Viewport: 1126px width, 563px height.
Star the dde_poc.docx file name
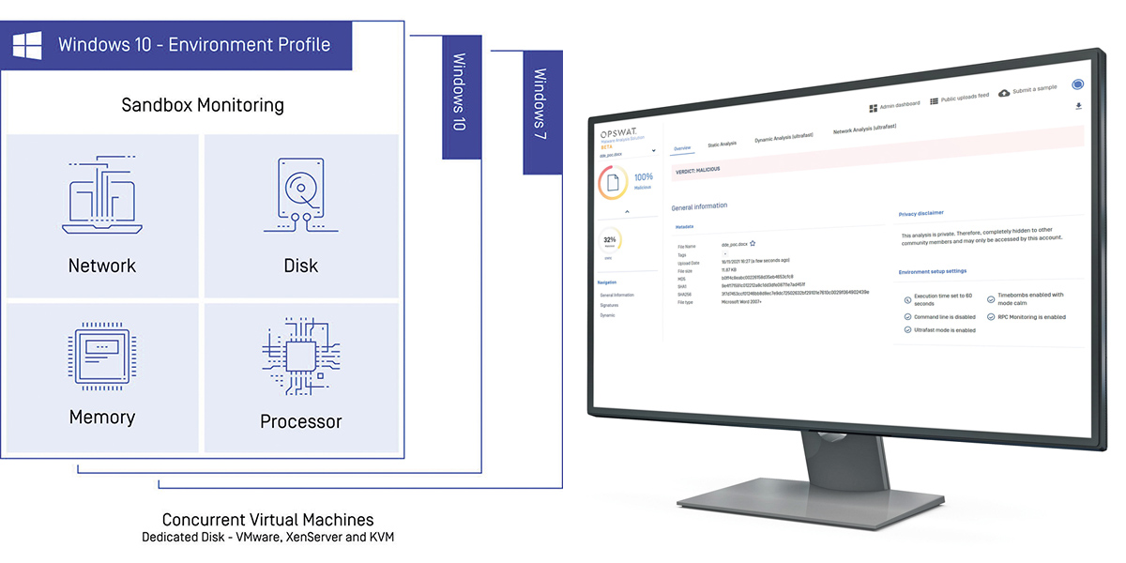753,243
